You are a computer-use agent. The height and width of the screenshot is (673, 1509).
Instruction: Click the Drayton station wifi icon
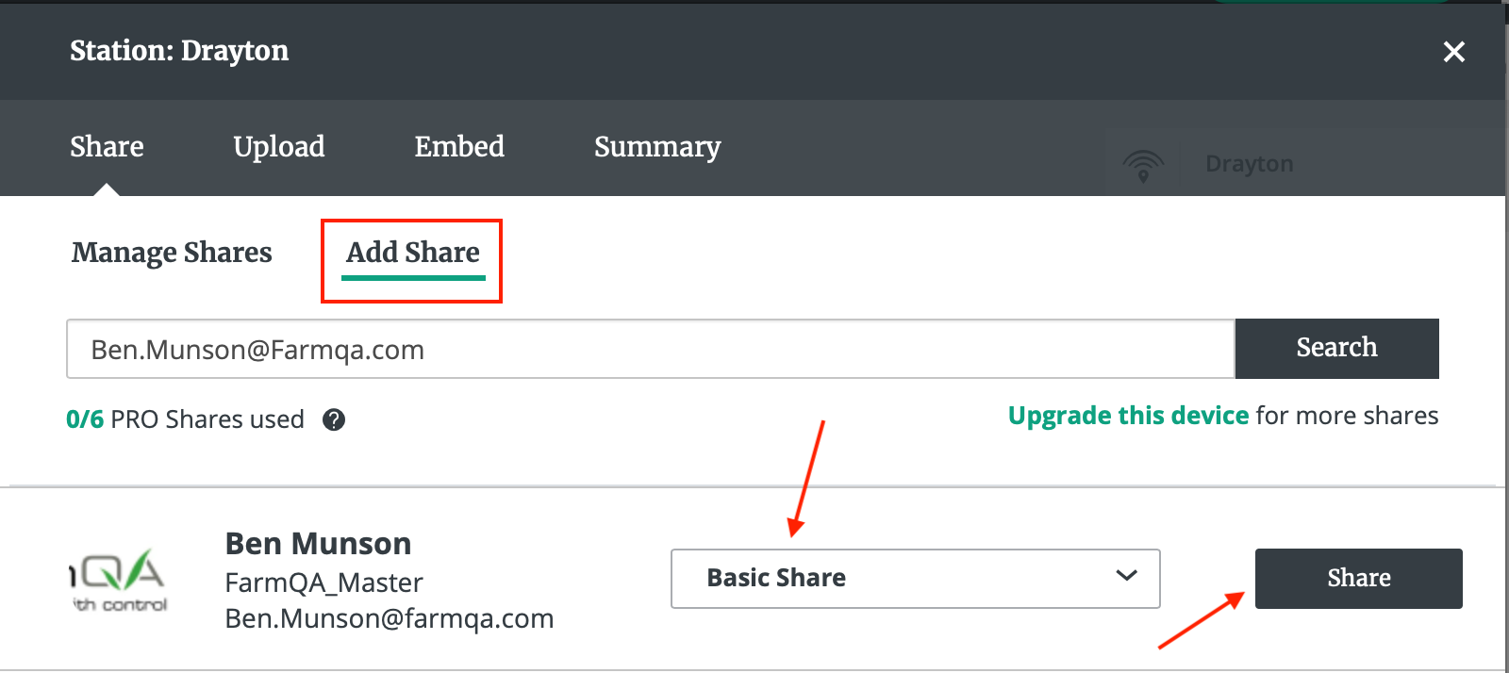tap(1143, 165)
